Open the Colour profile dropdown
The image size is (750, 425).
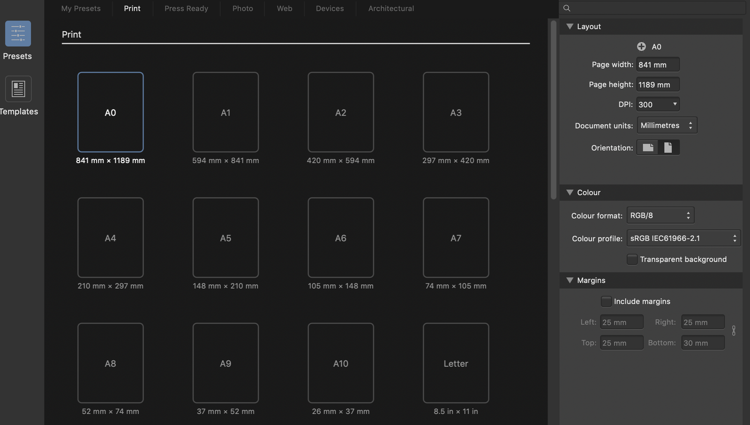tap(683, 239)
